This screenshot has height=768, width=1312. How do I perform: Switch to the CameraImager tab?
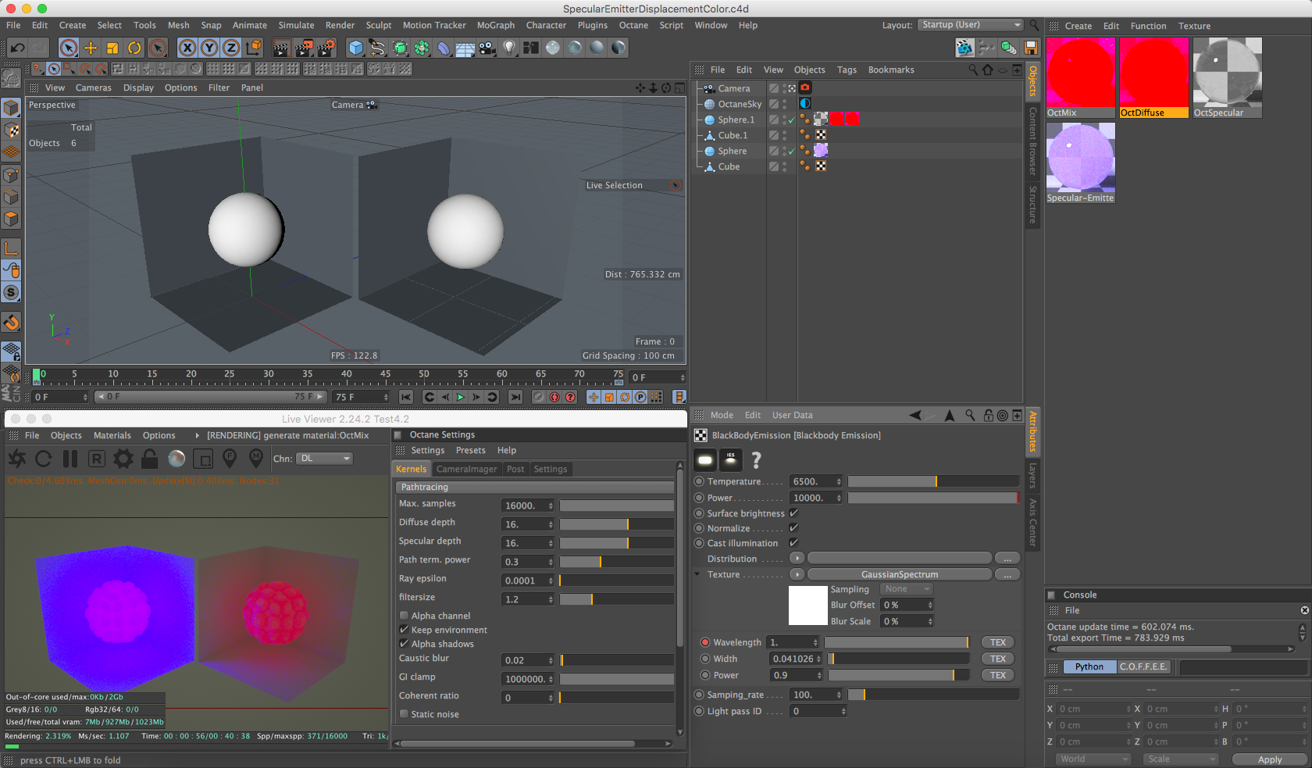tap(466, 469)
